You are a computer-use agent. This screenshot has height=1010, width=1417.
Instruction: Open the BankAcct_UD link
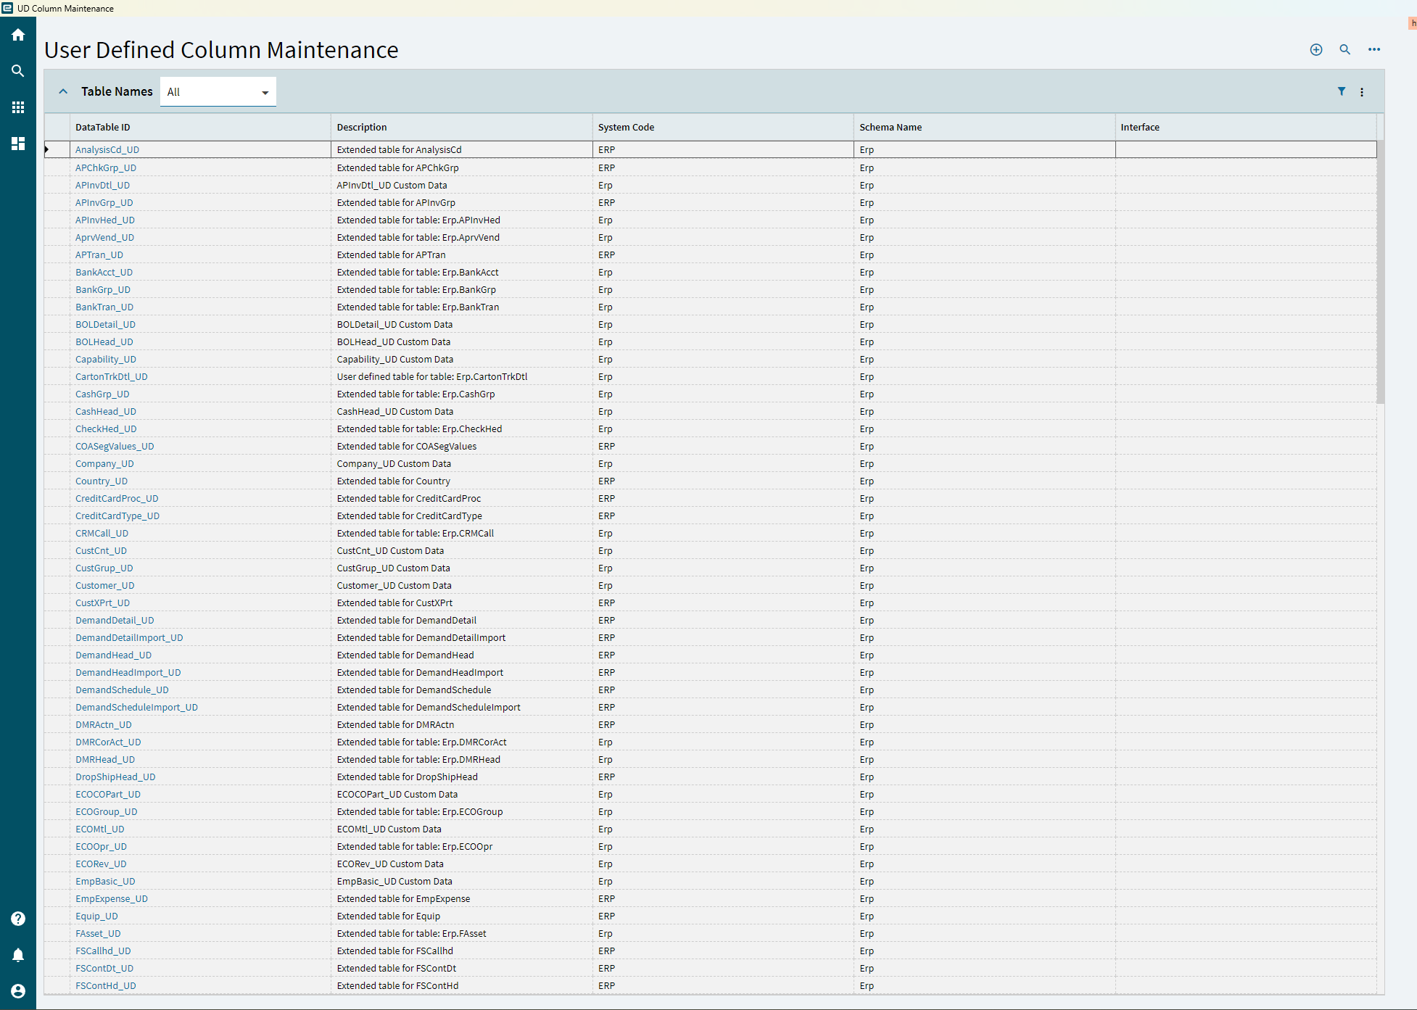click(x=104, y=272)
